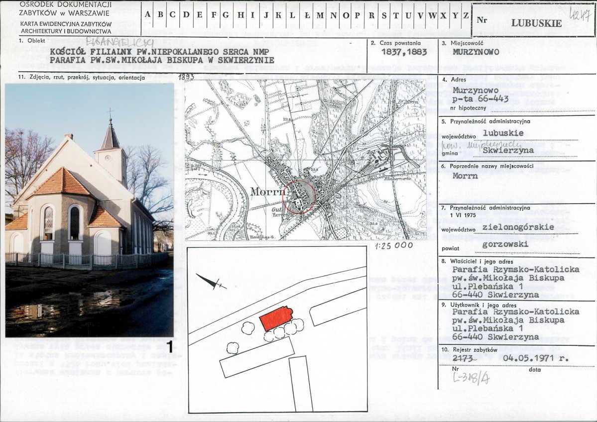Click the value 'zielonogórskie'
This screenshot has height=422, width=597.
(x=518, y=227)
